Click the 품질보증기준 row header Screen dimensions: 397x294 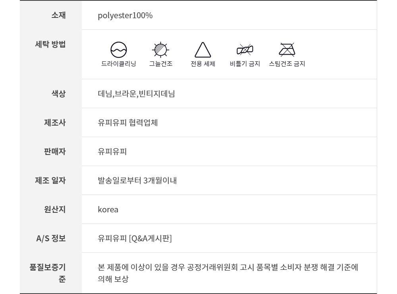tap(48, 273)
